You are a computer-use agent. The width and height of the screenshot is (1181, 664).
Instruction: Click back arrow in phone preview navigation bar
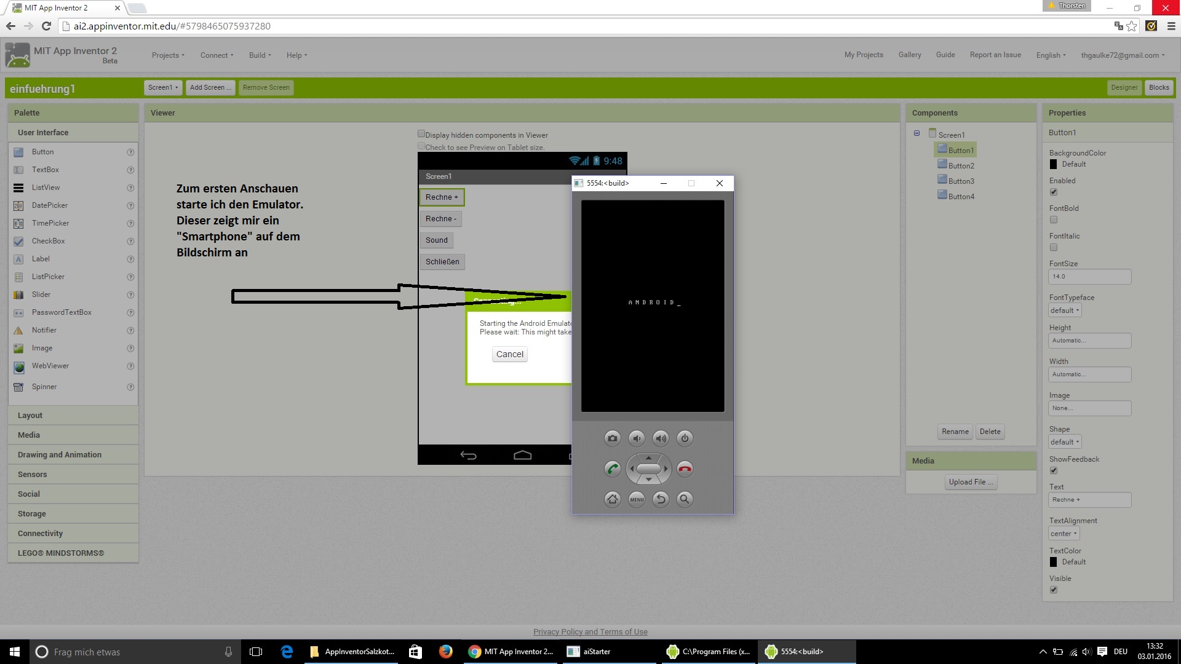point(469,455)
